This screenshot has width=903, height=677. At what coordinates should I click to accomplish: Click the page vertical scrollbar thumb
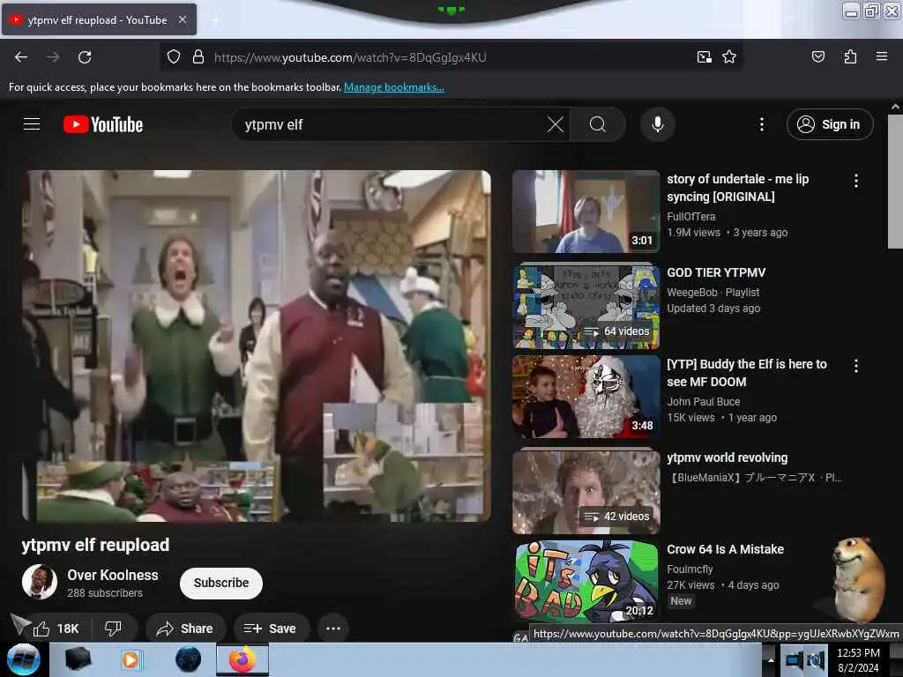tap(895, 182)
